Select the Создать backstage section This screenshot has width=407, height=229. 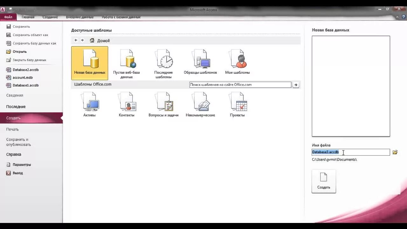click(31, 118)
